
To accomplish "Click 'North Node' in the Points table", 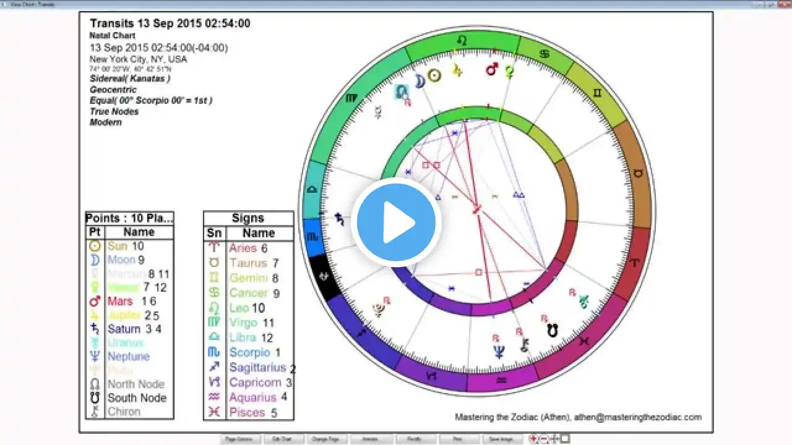I will (x=136, y=384).
